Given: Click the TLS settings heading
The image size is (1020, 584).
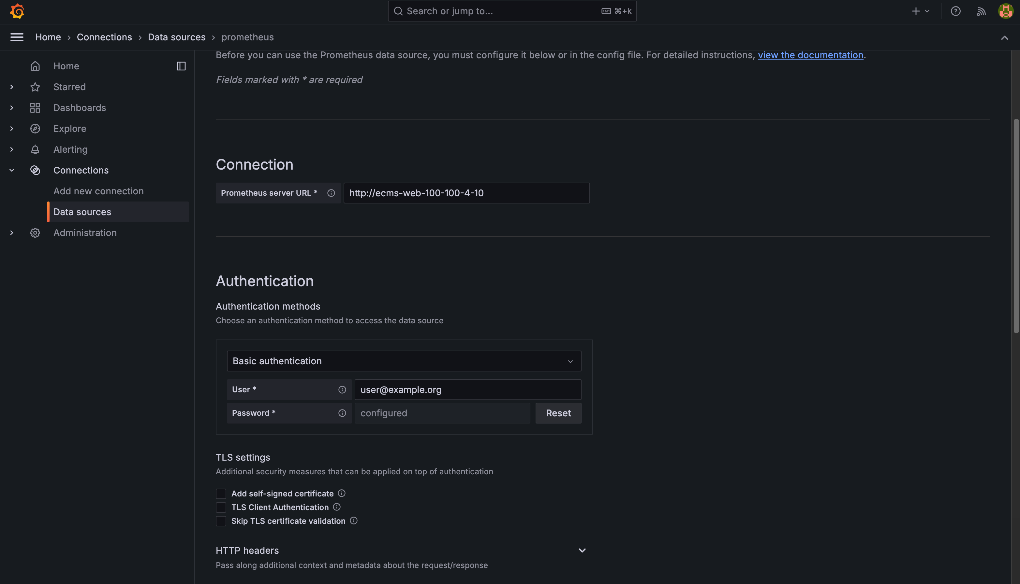Looking at the screenshot, I should [243, 458].
